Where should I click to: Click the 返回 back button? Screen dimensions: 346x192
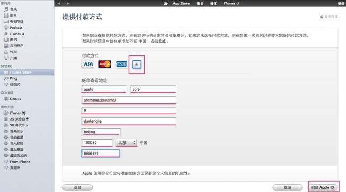(x=78, y=187)
